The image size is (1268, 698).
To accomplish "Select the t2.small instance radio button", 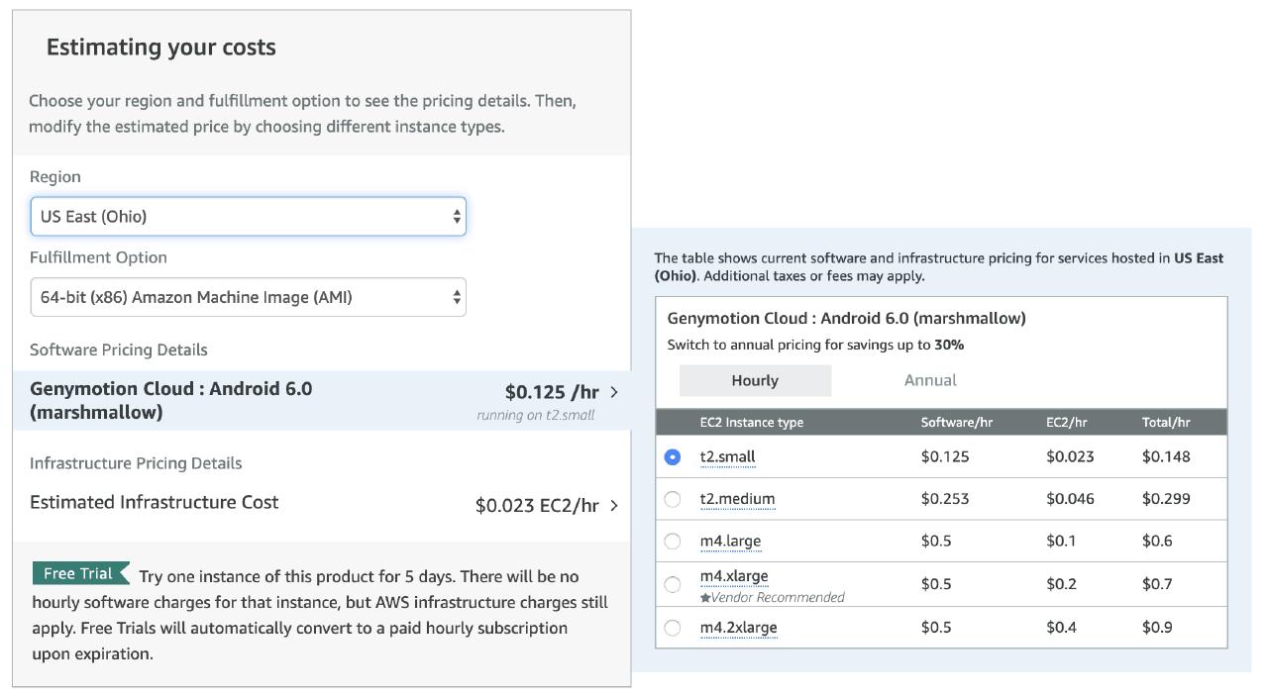I will 673,457.
